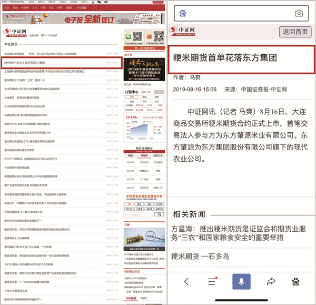Open news 上交所质押式回购利率16日全线走高
Viewport: 316px width, 305px height.
tap(25, 106)
